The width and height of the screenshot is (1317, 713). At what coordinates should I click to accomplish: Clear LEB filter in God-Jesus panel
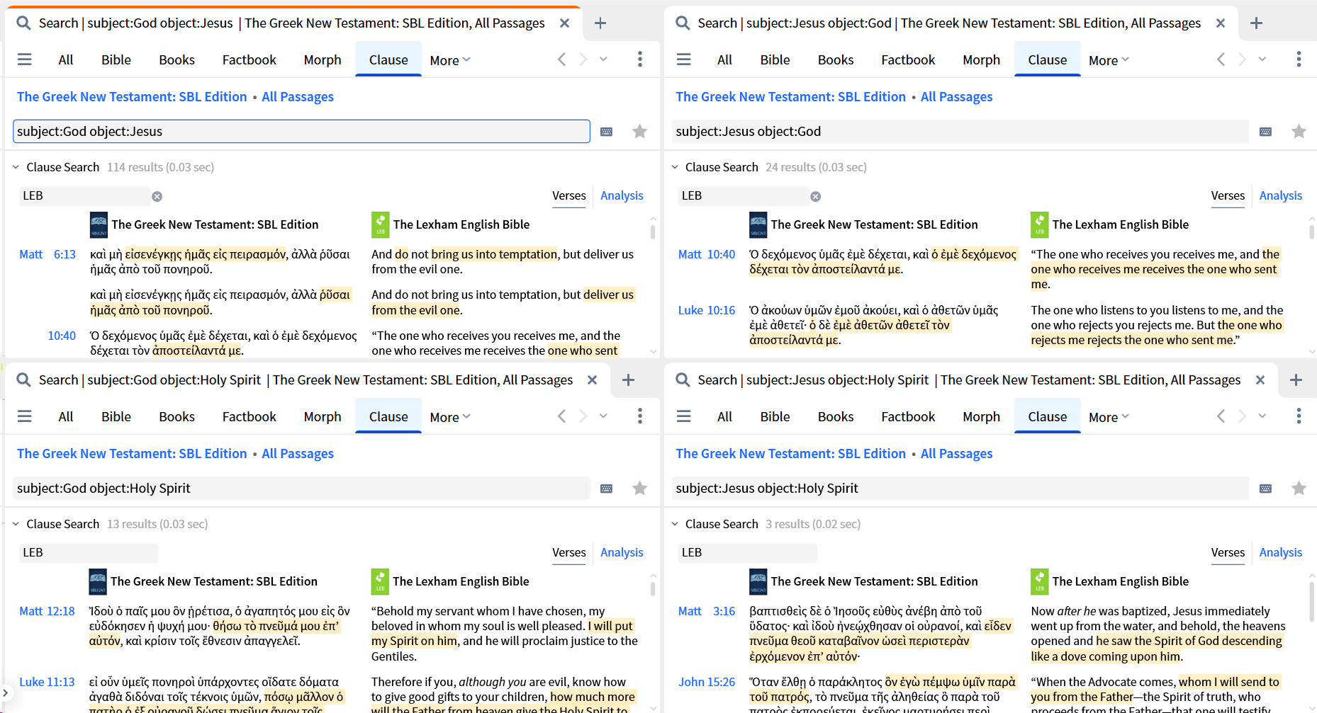(x=157, y=197)
